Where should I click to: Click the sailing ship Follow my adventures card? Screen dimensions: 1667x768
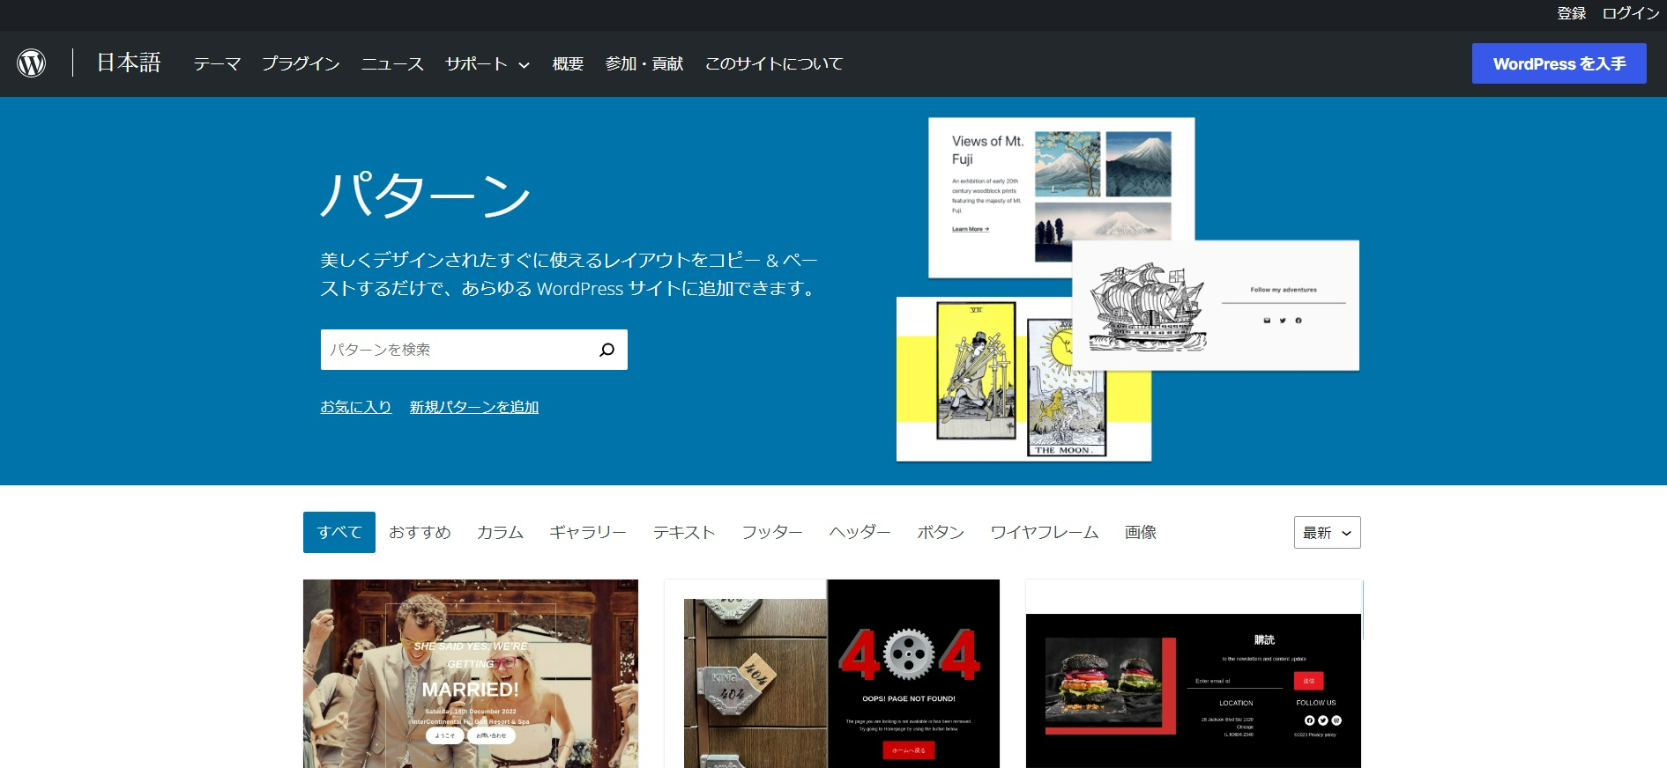click(1216, 306)
